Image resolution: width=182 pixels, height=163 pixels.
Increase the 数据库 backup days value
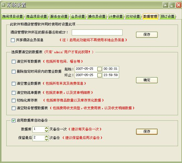47,128
